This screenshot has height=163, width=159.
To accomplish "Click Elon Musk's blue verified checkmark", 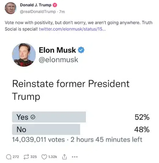I will coord(81,50).
